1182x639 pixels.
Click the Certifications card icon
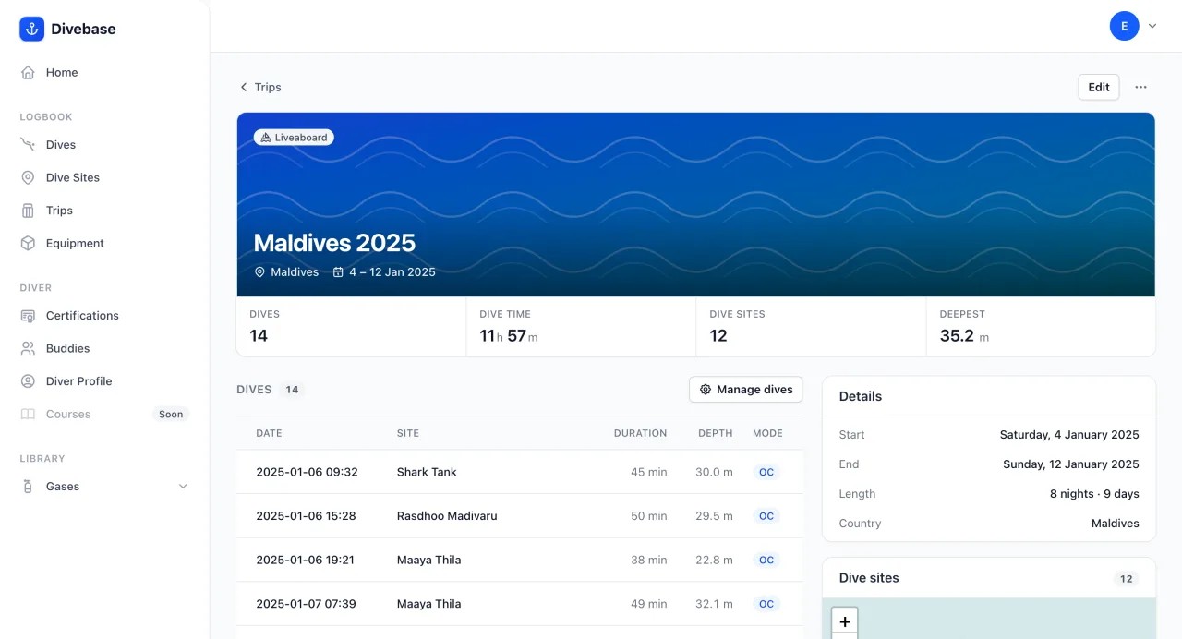click(x=28, y=315)
